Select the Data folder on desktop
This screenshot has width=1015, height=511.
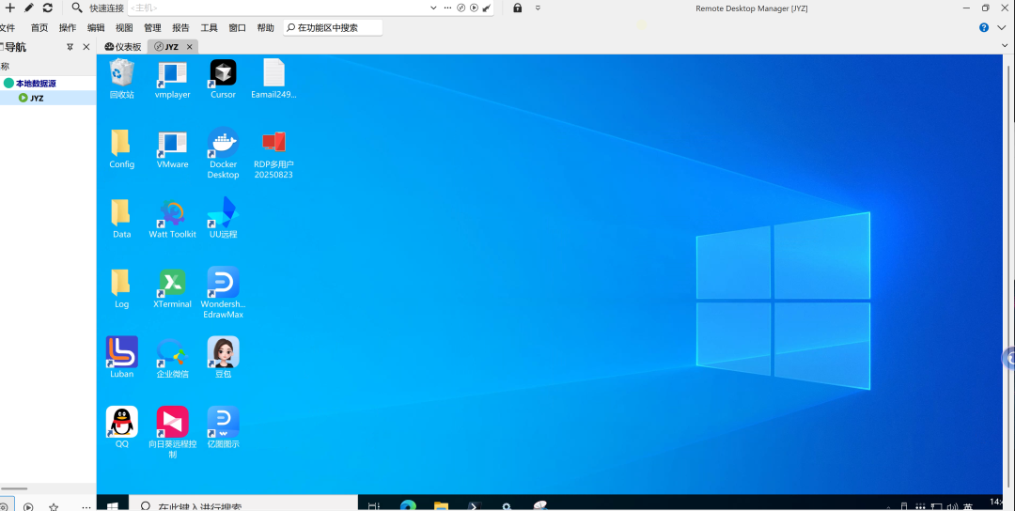tap(121, 219)
